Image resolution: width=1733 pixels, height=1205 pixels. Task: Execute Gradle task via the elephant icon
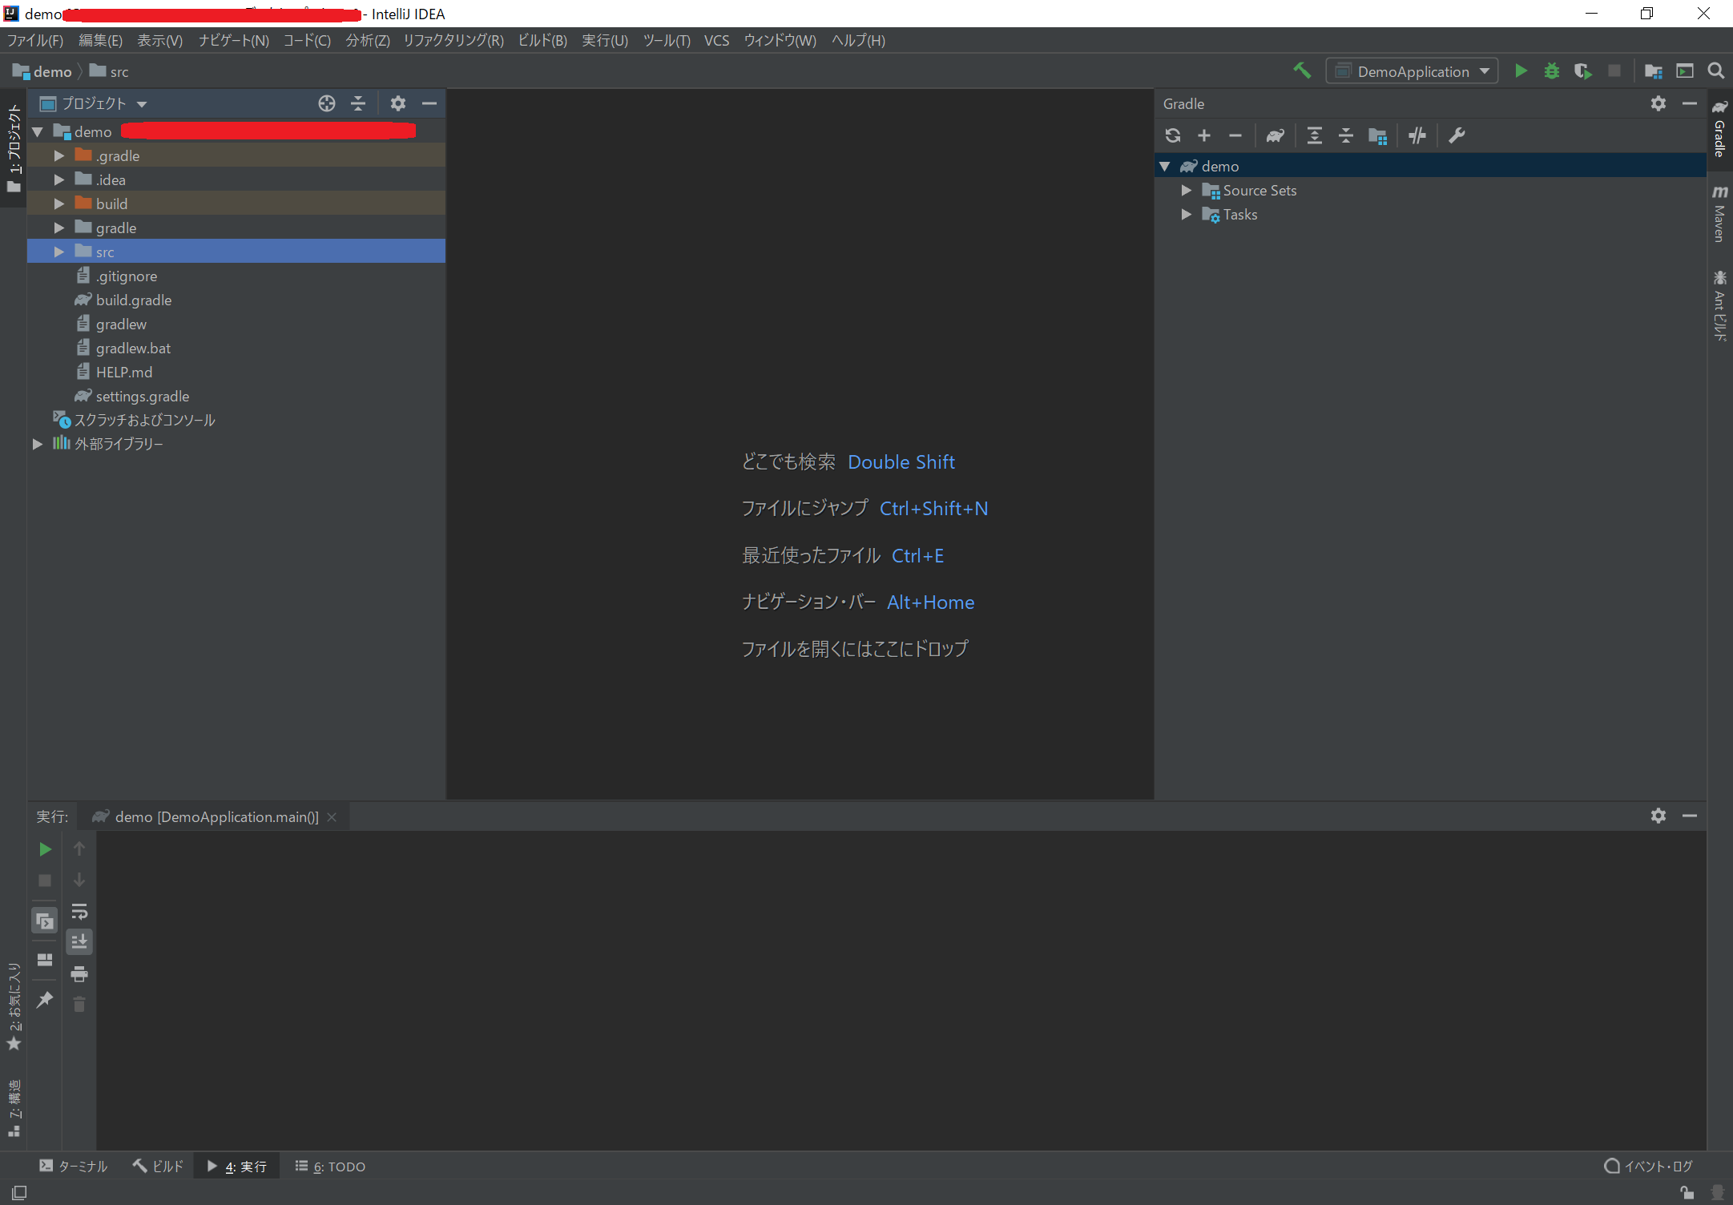(x=1275, y=135)
